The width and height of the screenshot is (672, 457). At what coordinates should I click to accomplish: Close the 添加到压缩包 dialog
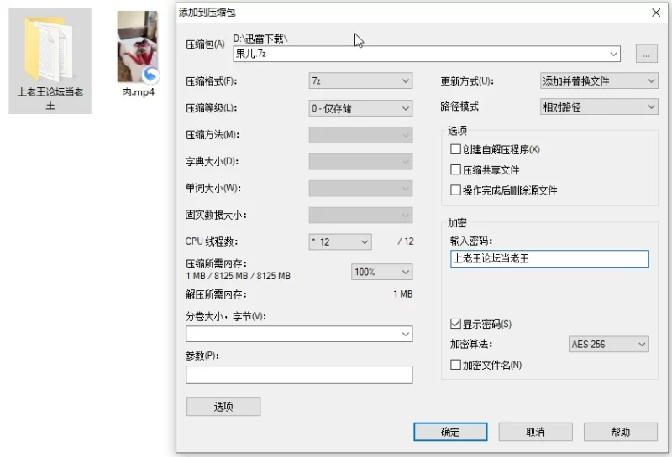(x=656, y=13)
